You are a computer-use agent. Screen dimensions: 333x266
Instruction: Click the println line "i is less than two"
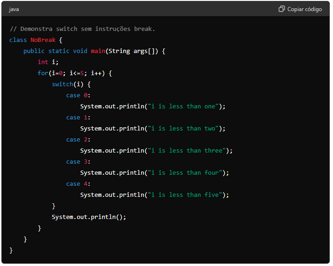pyautogui.click(x=153, y=129)
